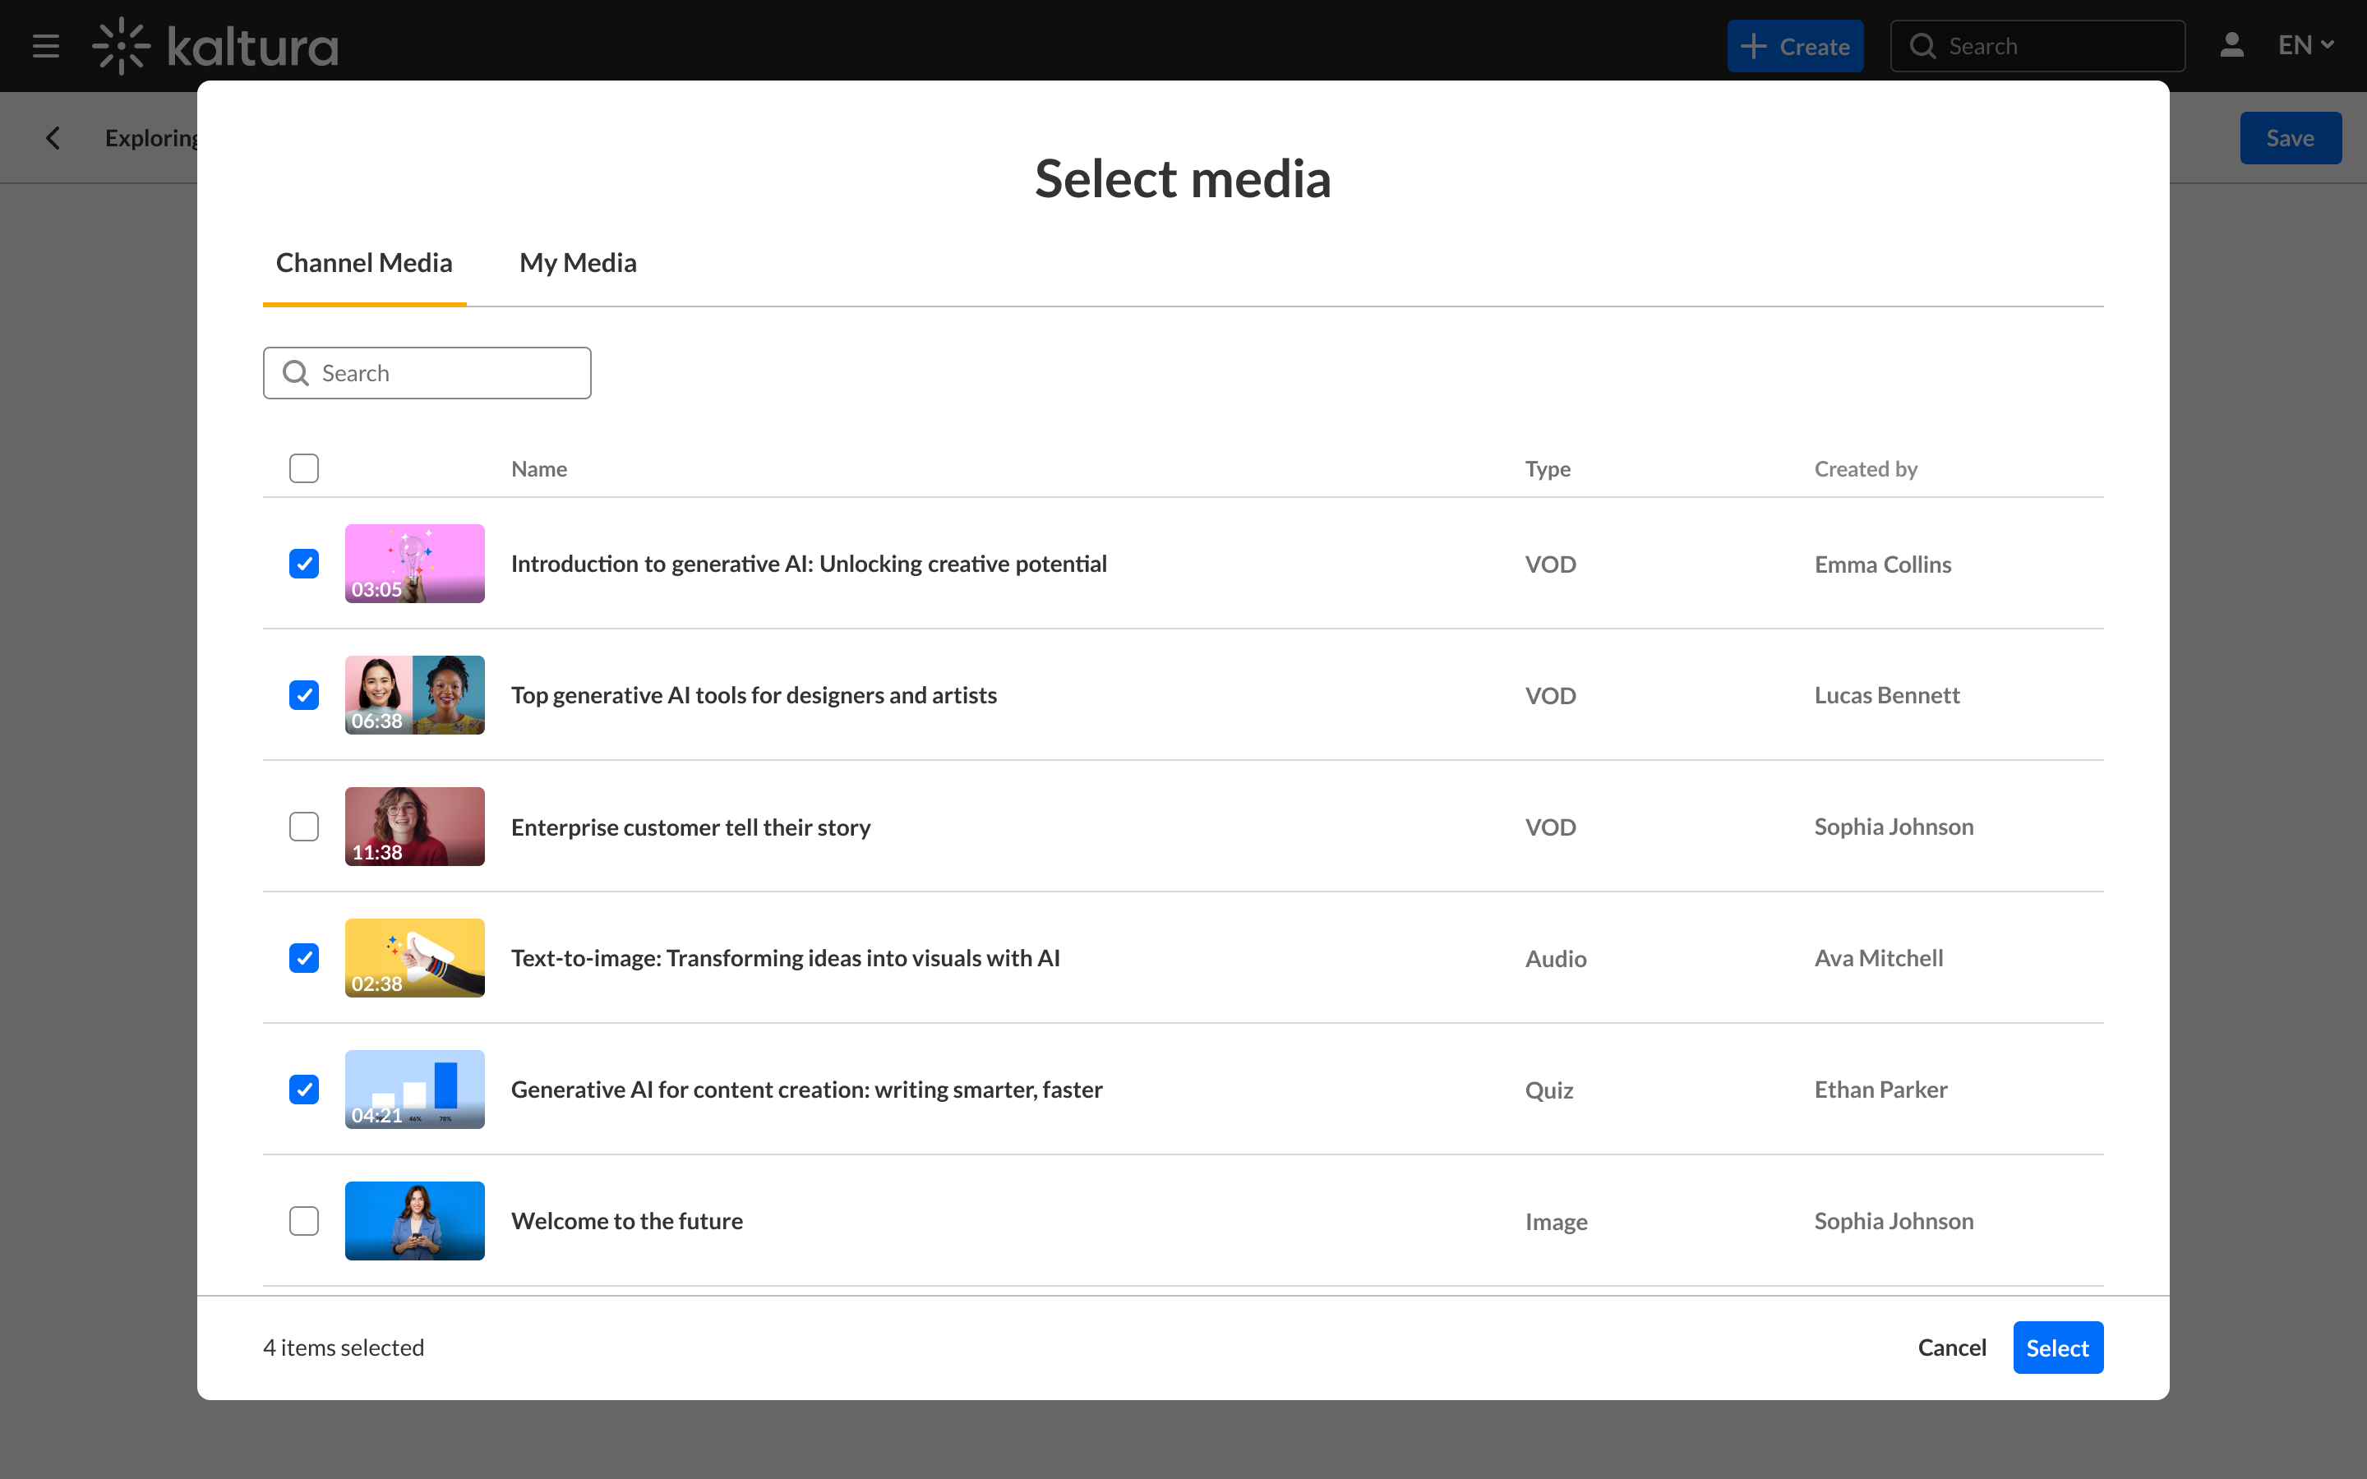Viewport: 2367px width, 1479px height.
Task: Go back with the left arrow
Action: pyautogui.click(x=53, y=138)
